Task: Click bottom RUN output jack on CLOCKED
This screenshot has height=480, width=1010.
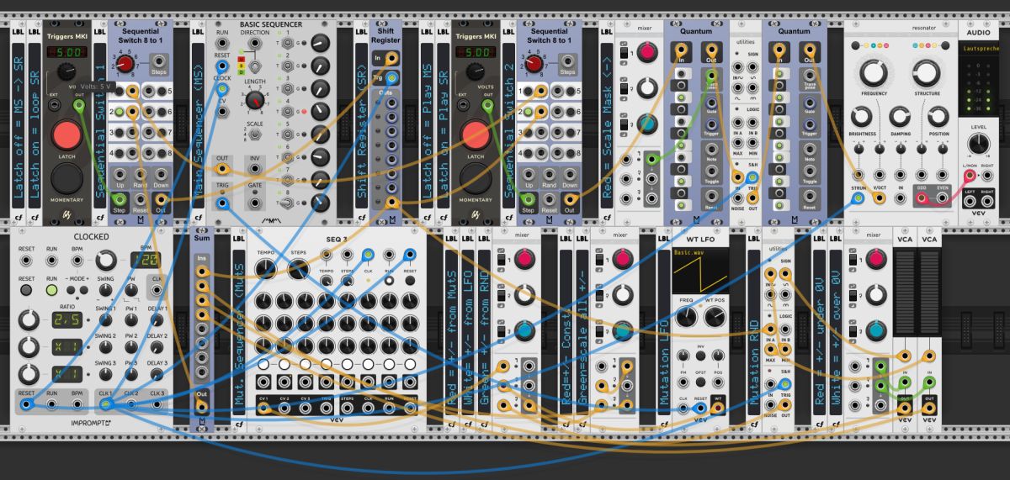Action: [52, 404]
